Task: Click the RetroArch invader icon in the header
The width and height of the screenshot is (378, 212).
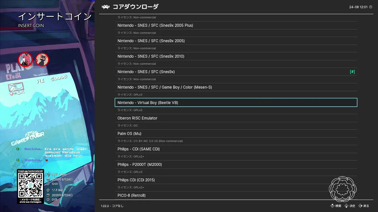Action: pyautogui.click(x=106, y=7)
